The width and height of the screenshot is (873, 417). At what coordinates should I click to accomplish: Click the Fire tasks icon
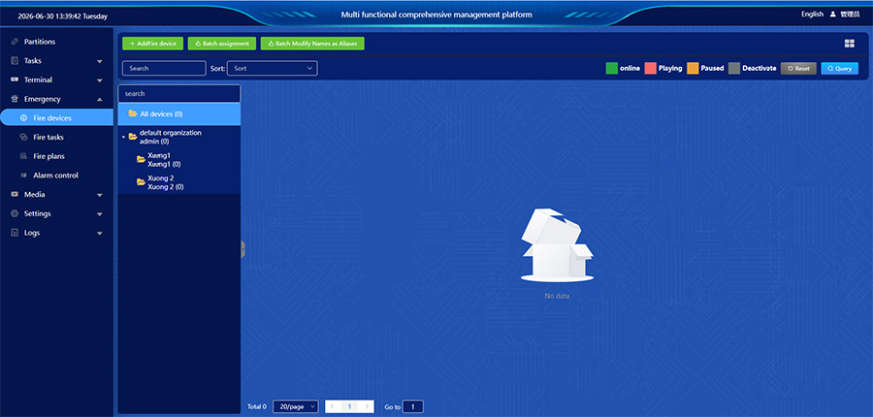click(x=23, y=137)
